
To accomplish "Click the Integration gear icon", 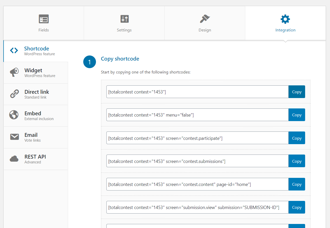I will click(285, 19).
